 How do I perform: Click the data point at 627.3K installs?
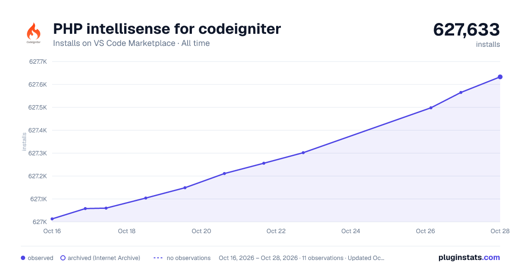tap(303, 153)
